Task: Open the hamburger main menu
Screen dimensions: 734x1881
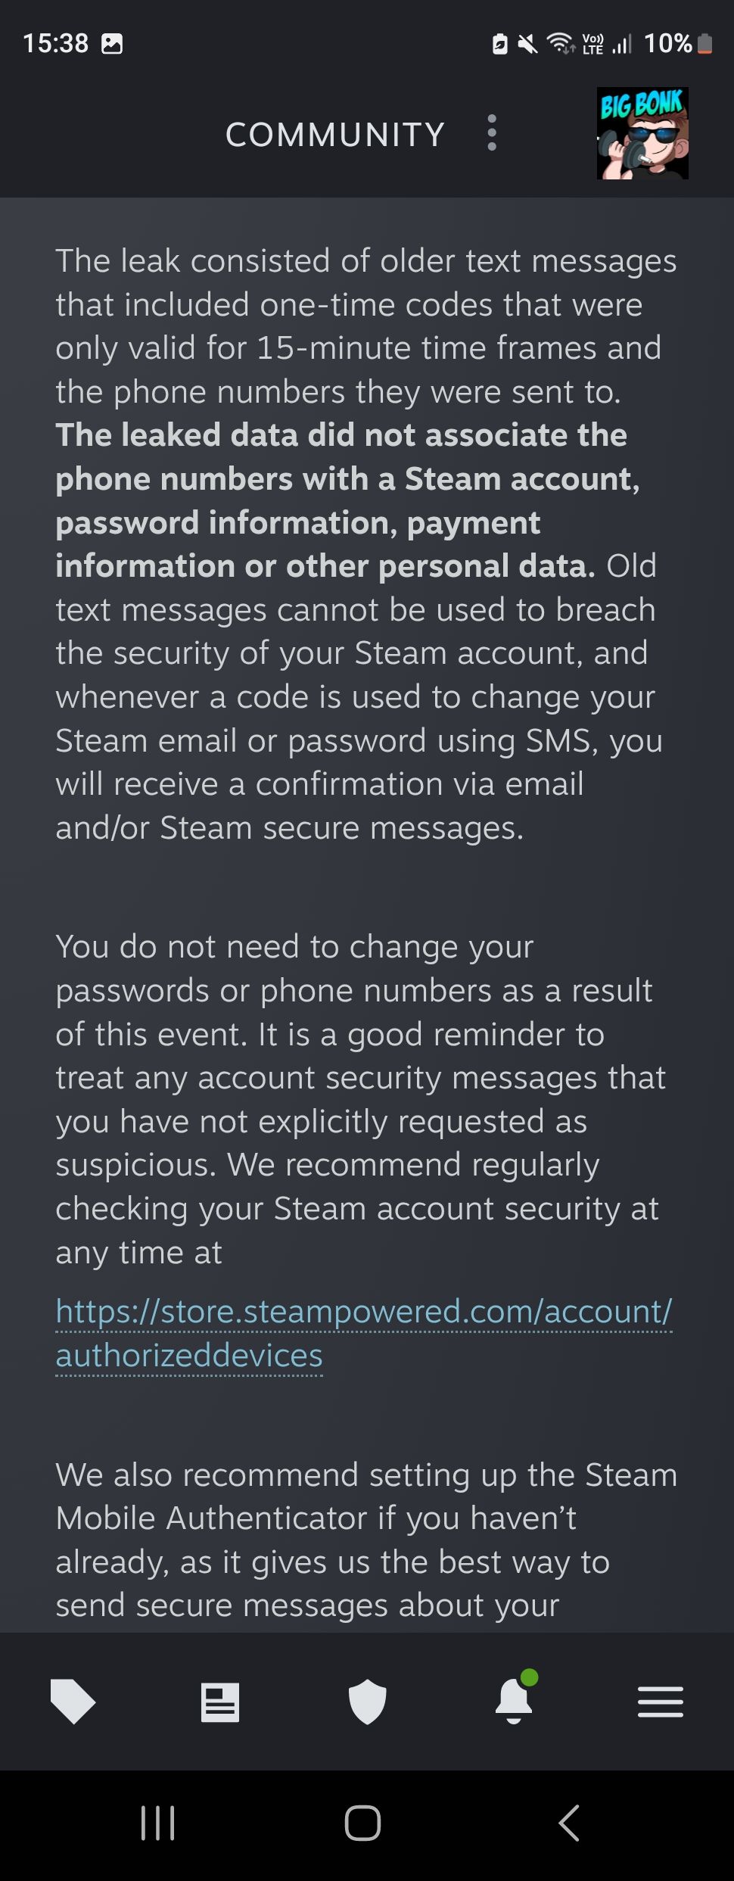Action: coord(660,1702)
